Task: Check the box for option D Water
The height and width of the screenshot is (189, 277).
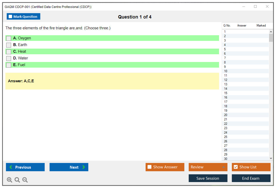Action: point(9,58)
